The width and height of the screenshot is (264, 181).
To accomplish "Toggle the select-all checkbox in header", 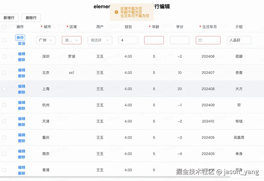I will [x=4, y=27].
